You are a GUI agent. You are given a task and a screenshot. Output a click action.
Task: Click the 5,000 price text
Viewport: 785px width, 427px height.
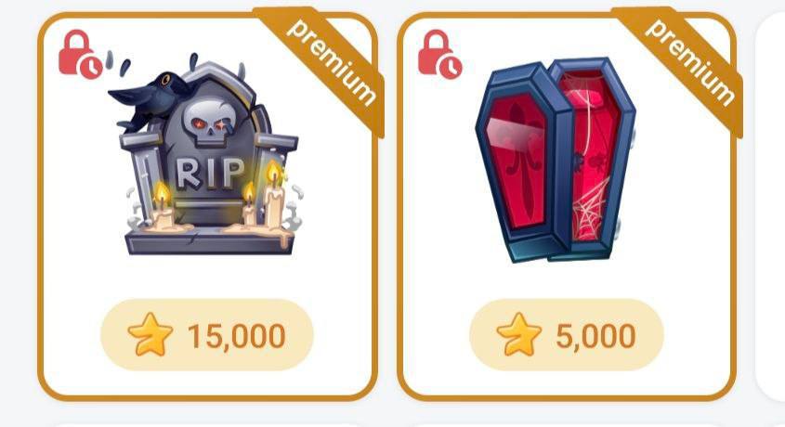click(x=595, y=335)
